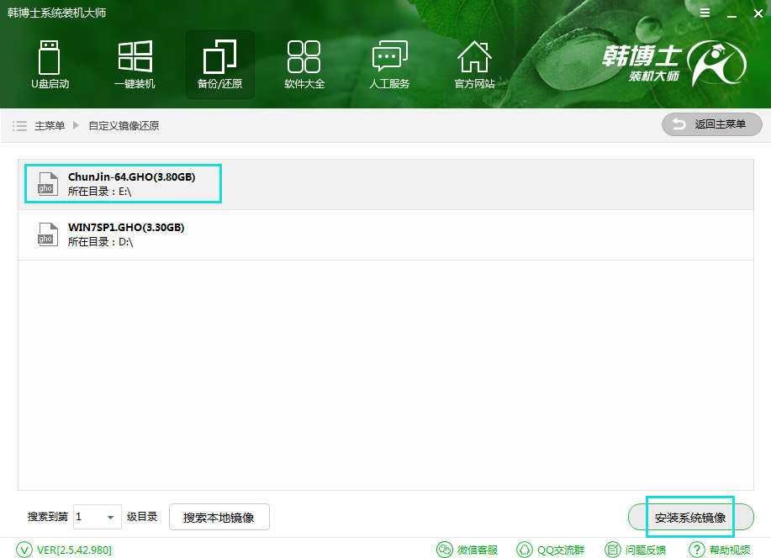Open 人工服务 manual support chat
The height and width of the screenshot is (558, 771).
[389, 65]
